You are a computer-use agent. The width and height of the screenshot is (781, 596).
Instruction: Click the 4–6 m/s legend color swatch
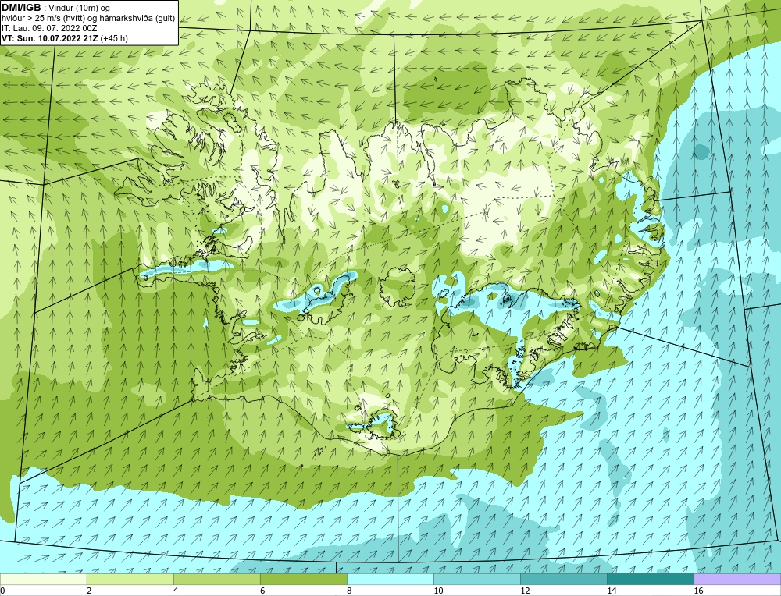pyautogui.click(x=217, y=579)
